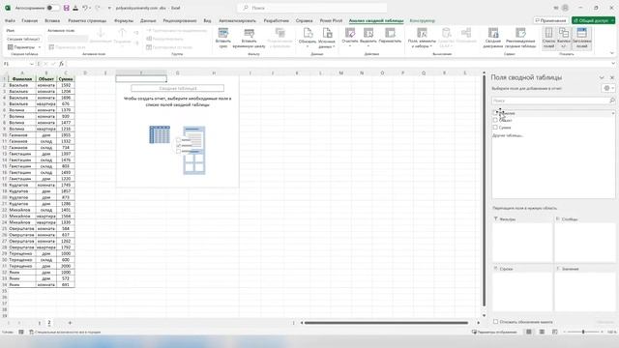Open the field pane options chevron
619x348 pixels.
point(602,77)
